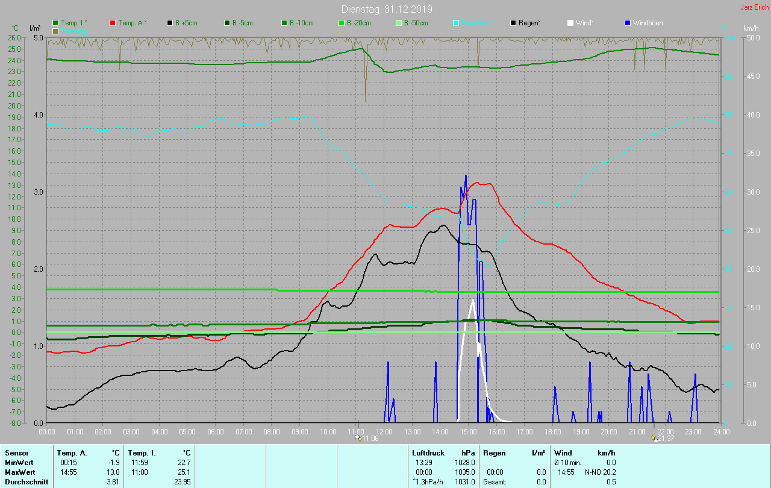
Task: Click the MaxWert row label
Action: pos(18,472)
